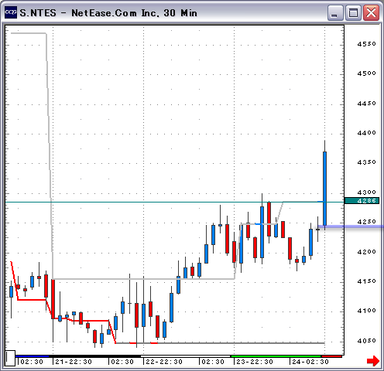The width and height of the screenshot is (384, 371).
Task: Minimize the S.NTES chart window
Action: point(335,12)
